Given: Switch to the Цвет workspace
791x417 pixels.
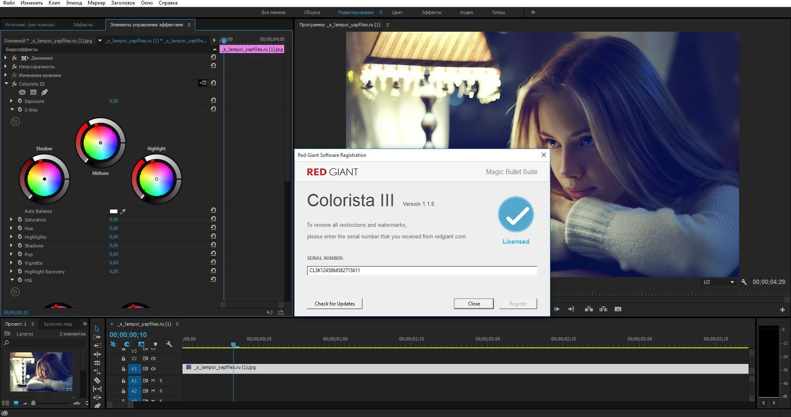Looking at the screenshot, I should coord(397,12).
